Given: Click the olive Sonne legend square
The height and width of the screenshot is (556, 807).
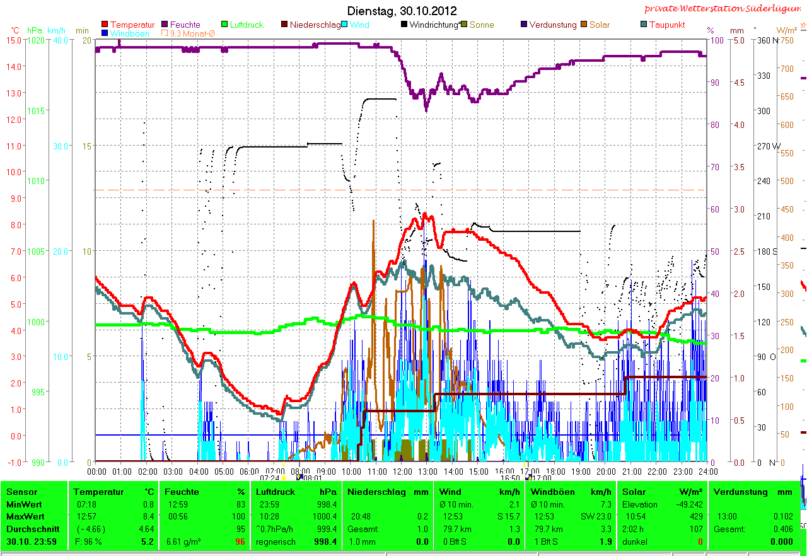Looking at the screenshot, I should pos(464,25).
